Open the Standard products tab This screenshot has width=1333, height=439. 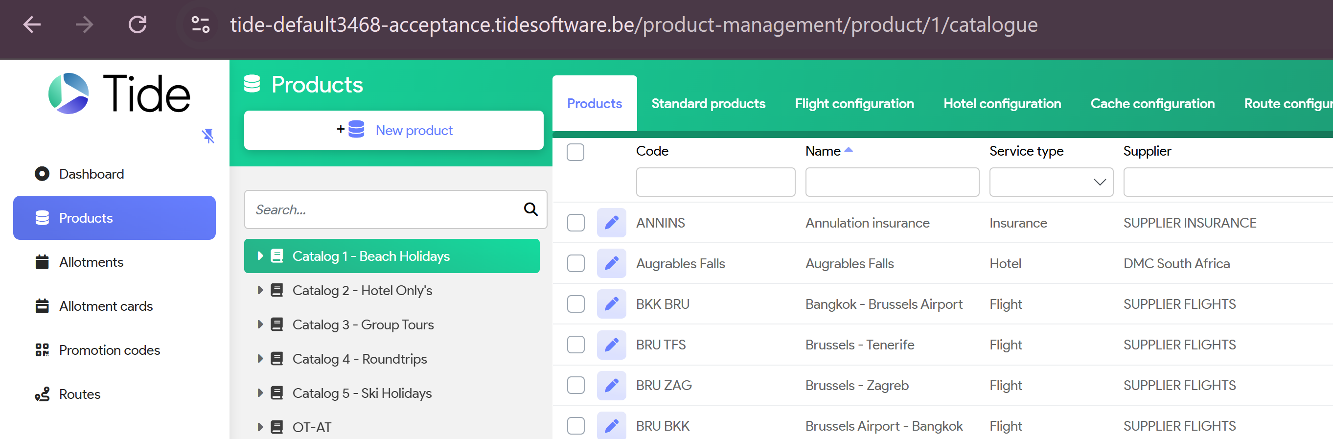708,104
